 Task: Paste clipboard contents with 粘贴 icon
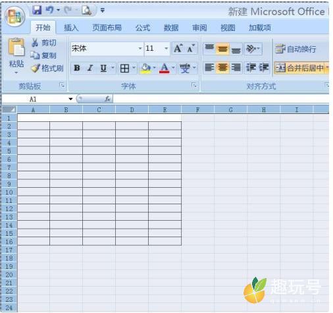point(16,47)
